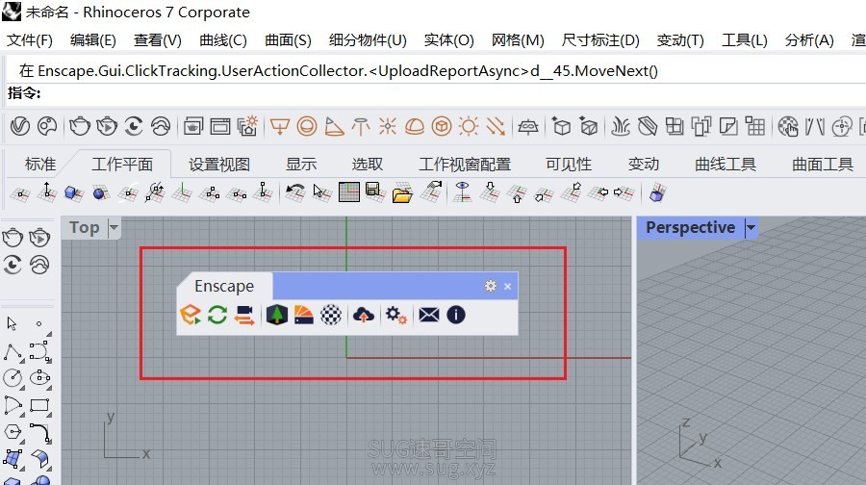Click the set CPlane origin icon
Viewport: 866px width, 485px height.
(20, 192)
